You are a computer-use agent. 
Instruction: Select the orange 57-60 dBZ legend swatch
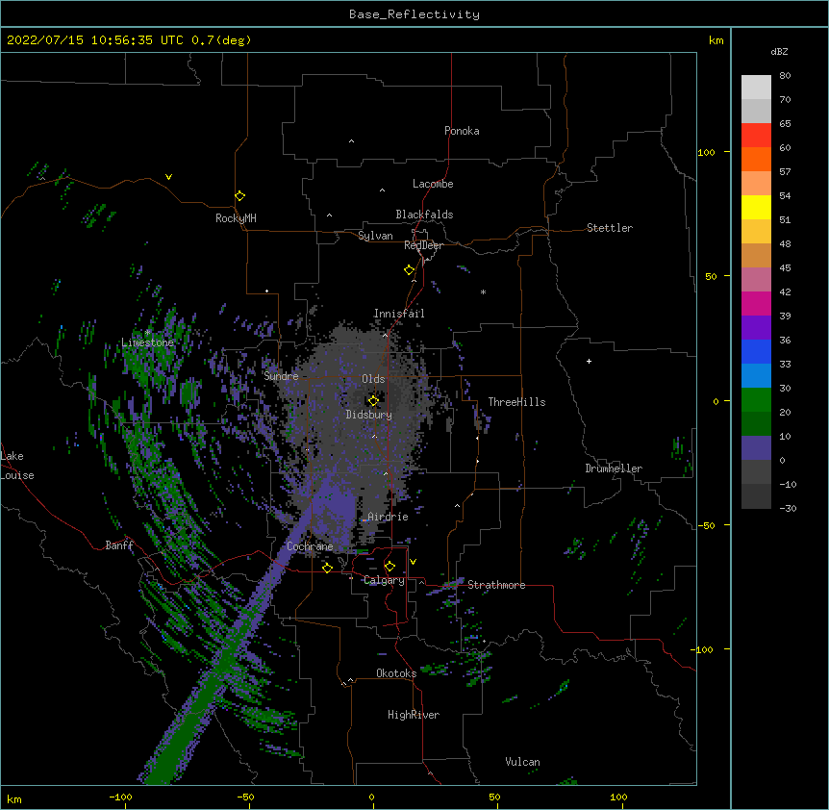[x=756, y=159]
